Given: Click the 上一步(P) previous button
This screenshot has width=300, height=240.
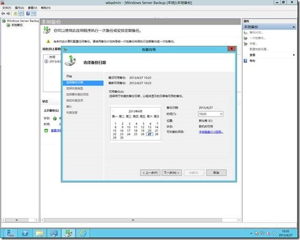Looking at the screenshot, I should point(150,173).
